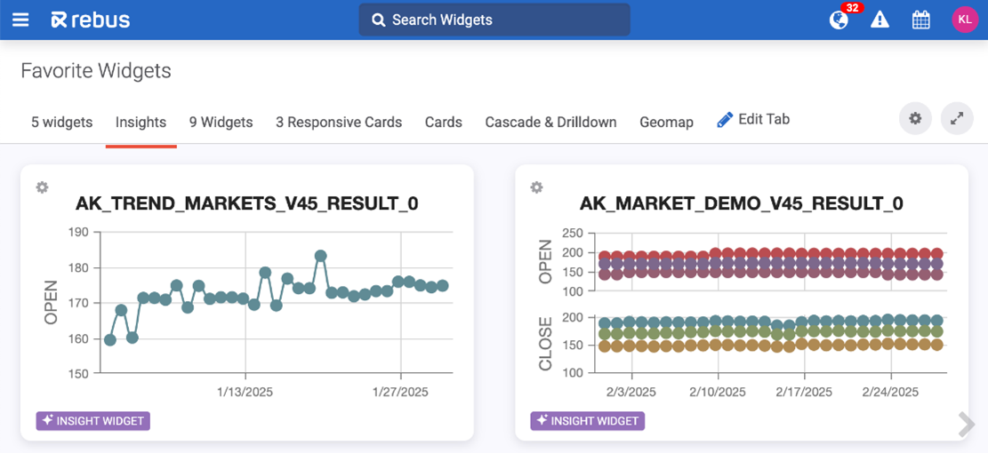
Task: Open the Geomap tab
Action: 666,123
